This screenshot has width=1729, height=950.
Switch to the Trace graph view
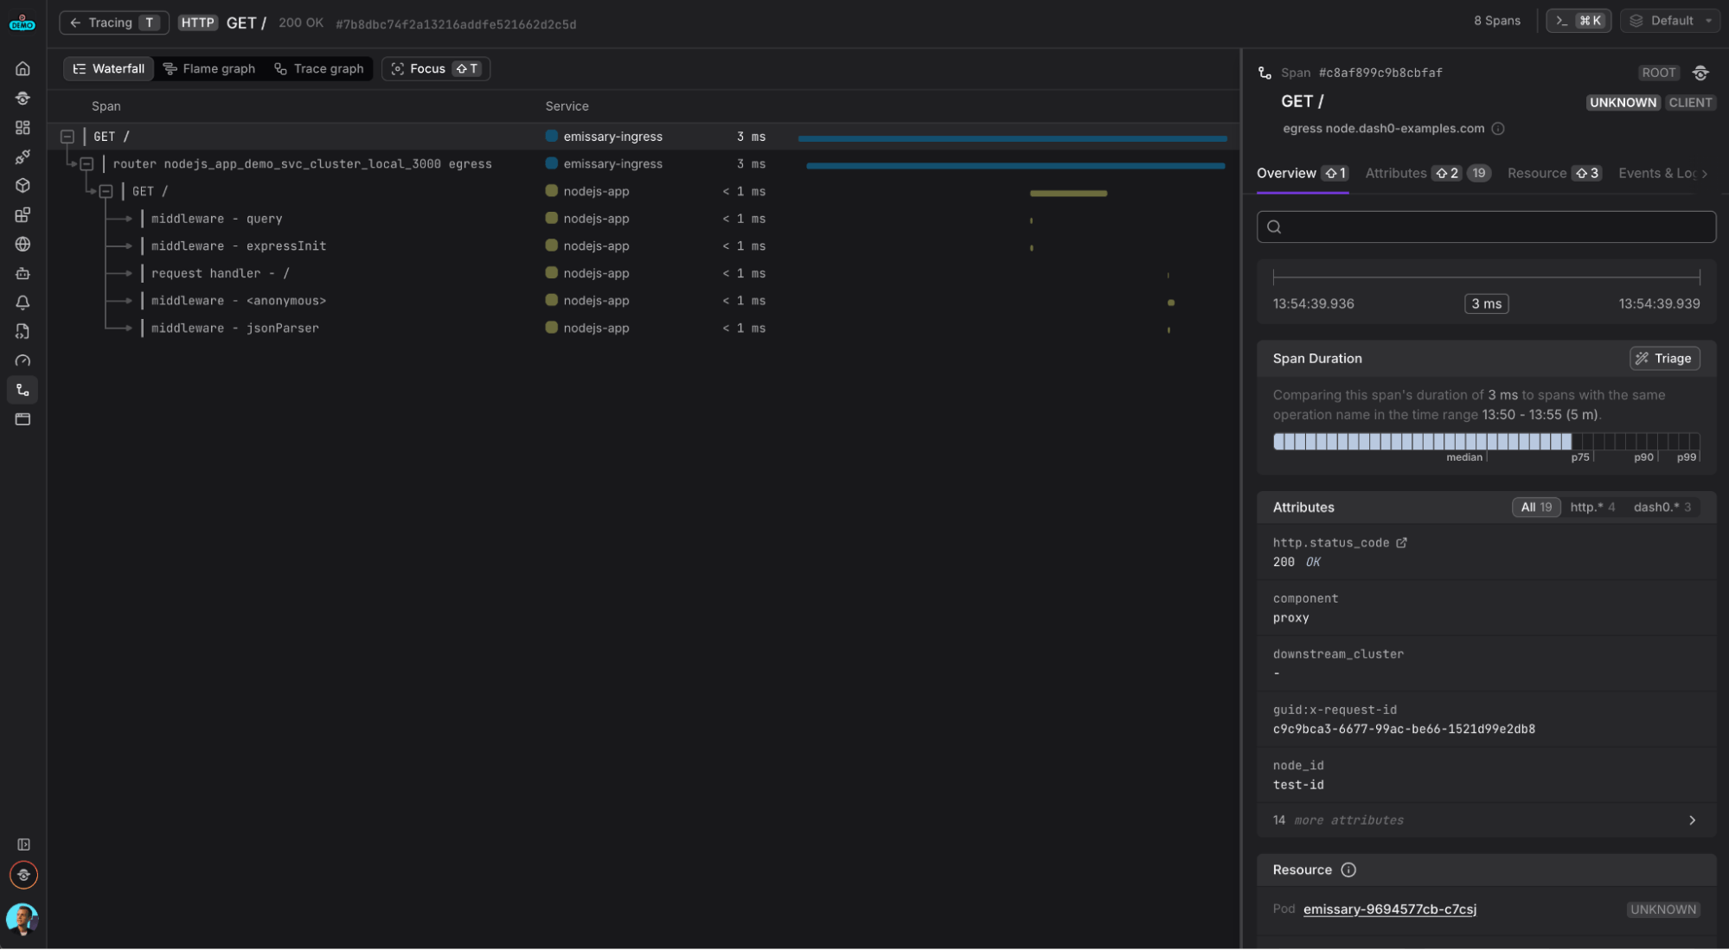click(319, 68)
